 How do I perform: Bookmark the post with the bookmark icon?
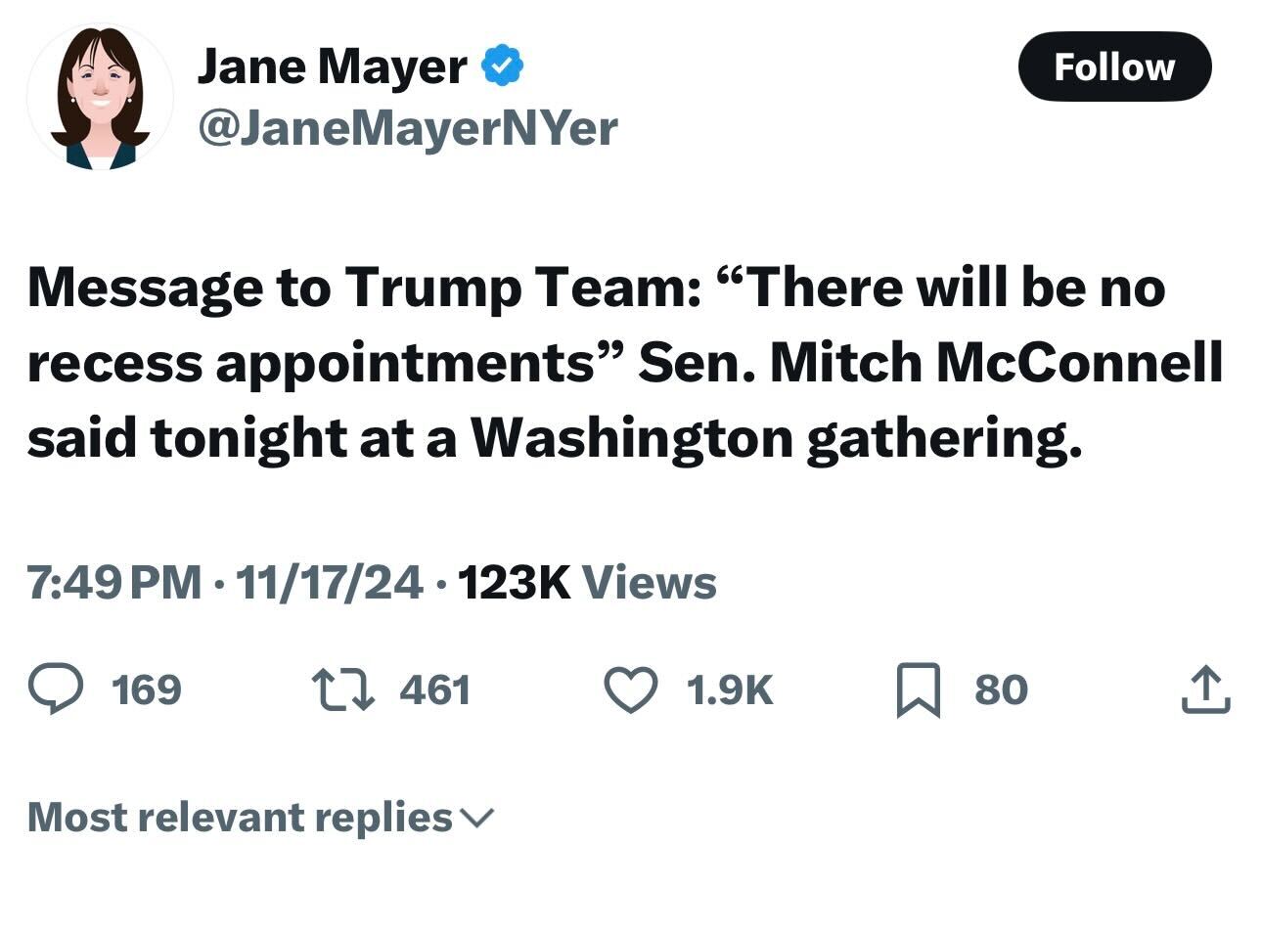pos(918,690)
